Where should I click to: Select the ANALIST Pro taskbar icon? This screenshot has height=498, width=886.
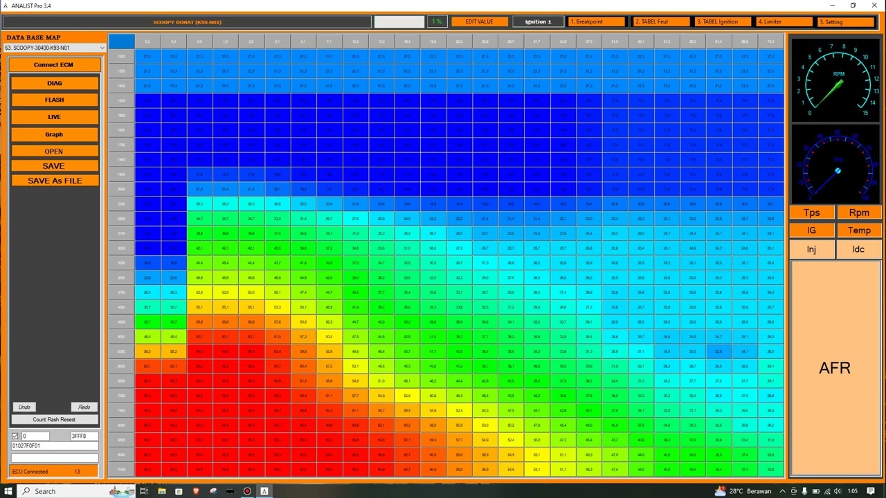264,491
